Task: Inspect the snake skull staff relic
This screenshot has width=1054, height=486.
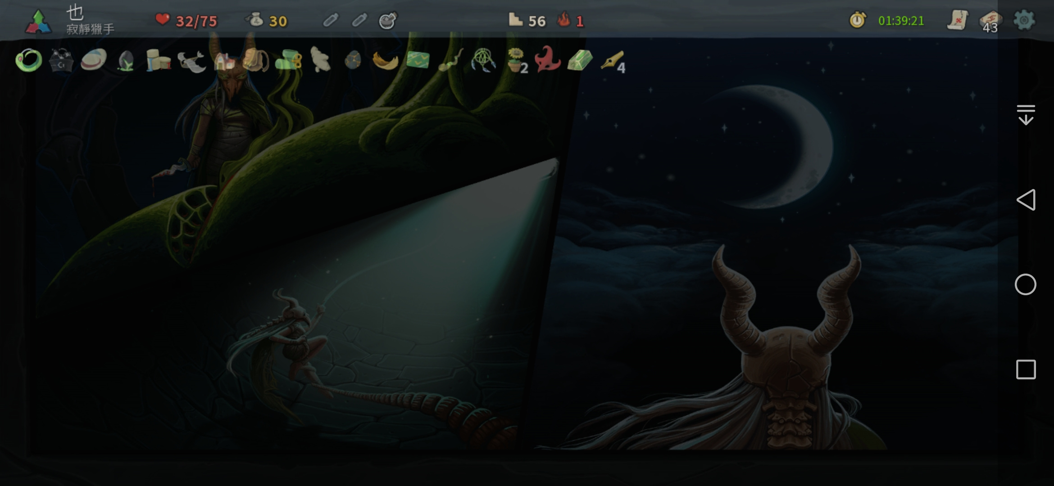Action: pyautogui.click(x=450, y=60)
